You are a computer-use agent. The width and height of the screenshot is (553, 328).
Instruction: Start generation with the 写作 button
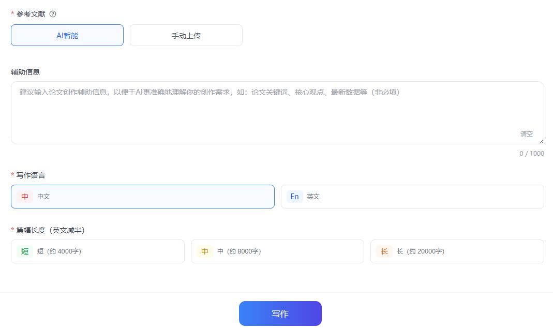click(280, 314)
